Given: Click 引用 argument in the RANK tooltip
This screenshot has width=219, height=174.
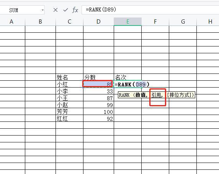Looking at the screenshot, I should click(156, 95).
